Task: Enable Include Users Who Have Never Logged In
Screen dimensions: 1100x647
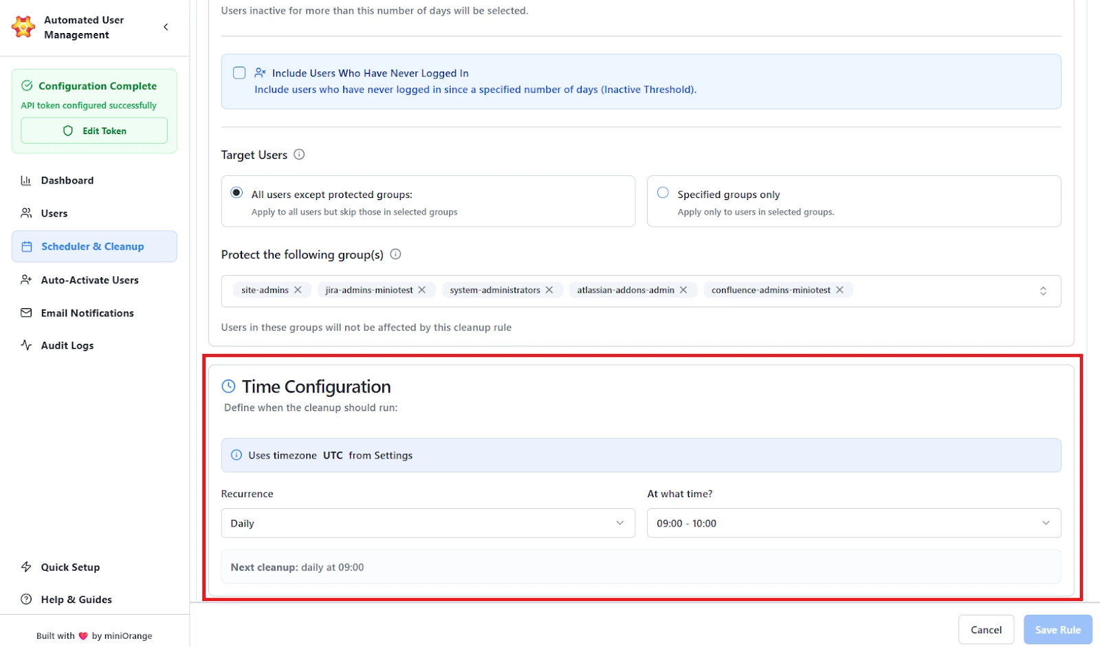Action: 239,72
